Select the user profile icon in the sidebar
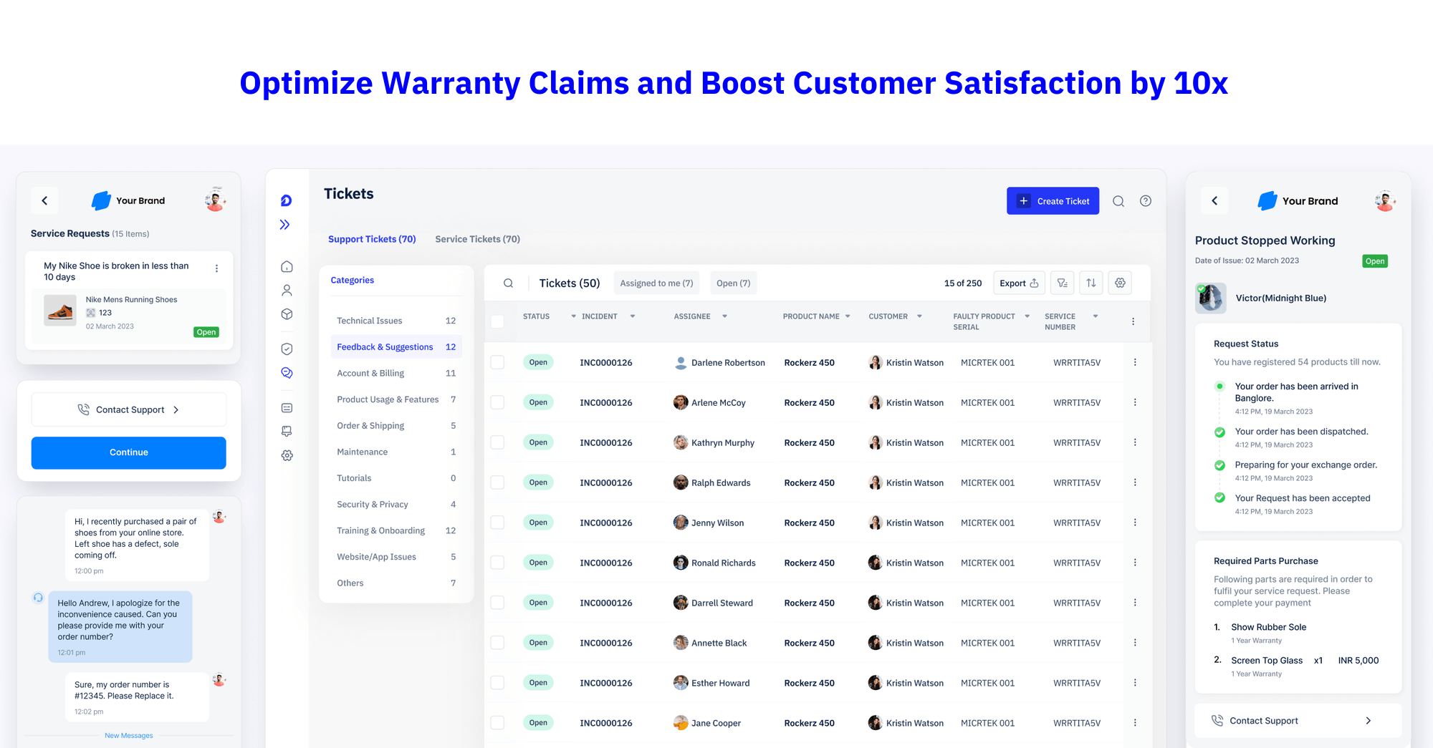1433x748 pixels. pyautogui.click(x=287, y=290)
